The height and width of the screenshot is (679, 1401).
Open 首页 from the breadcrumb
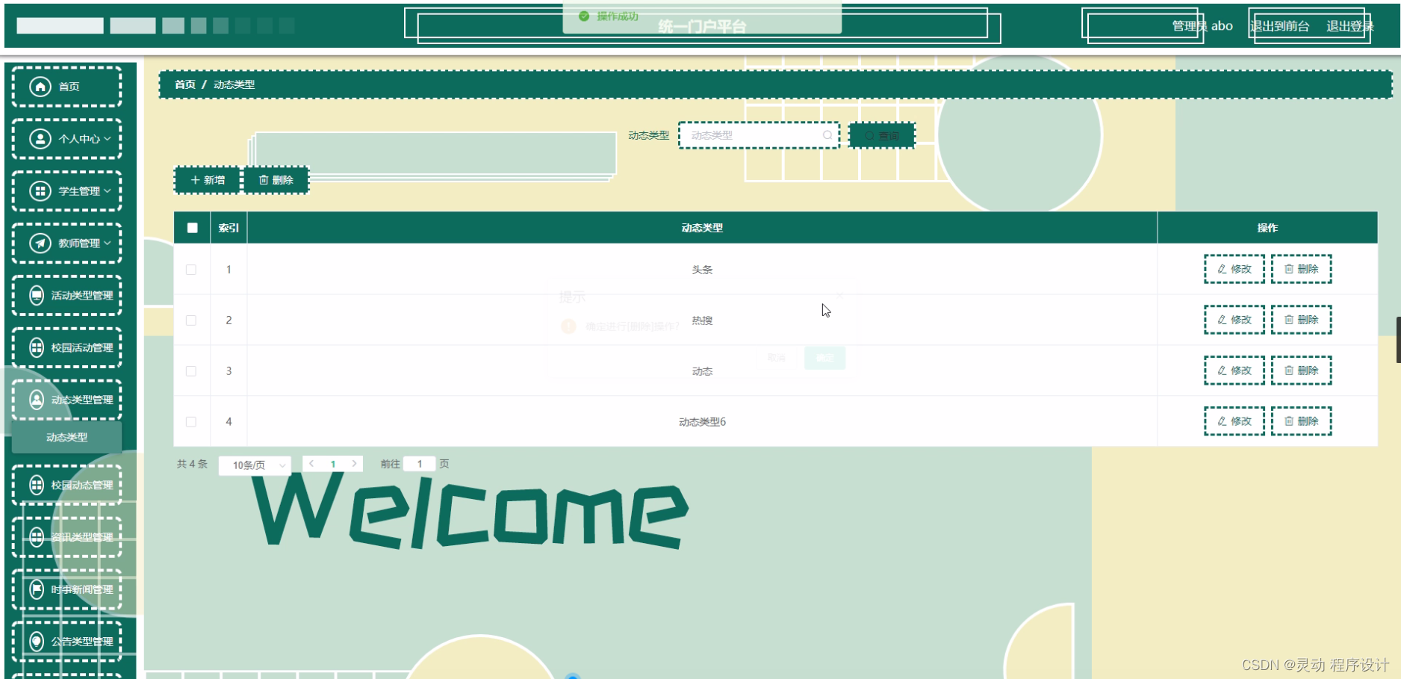185,84
